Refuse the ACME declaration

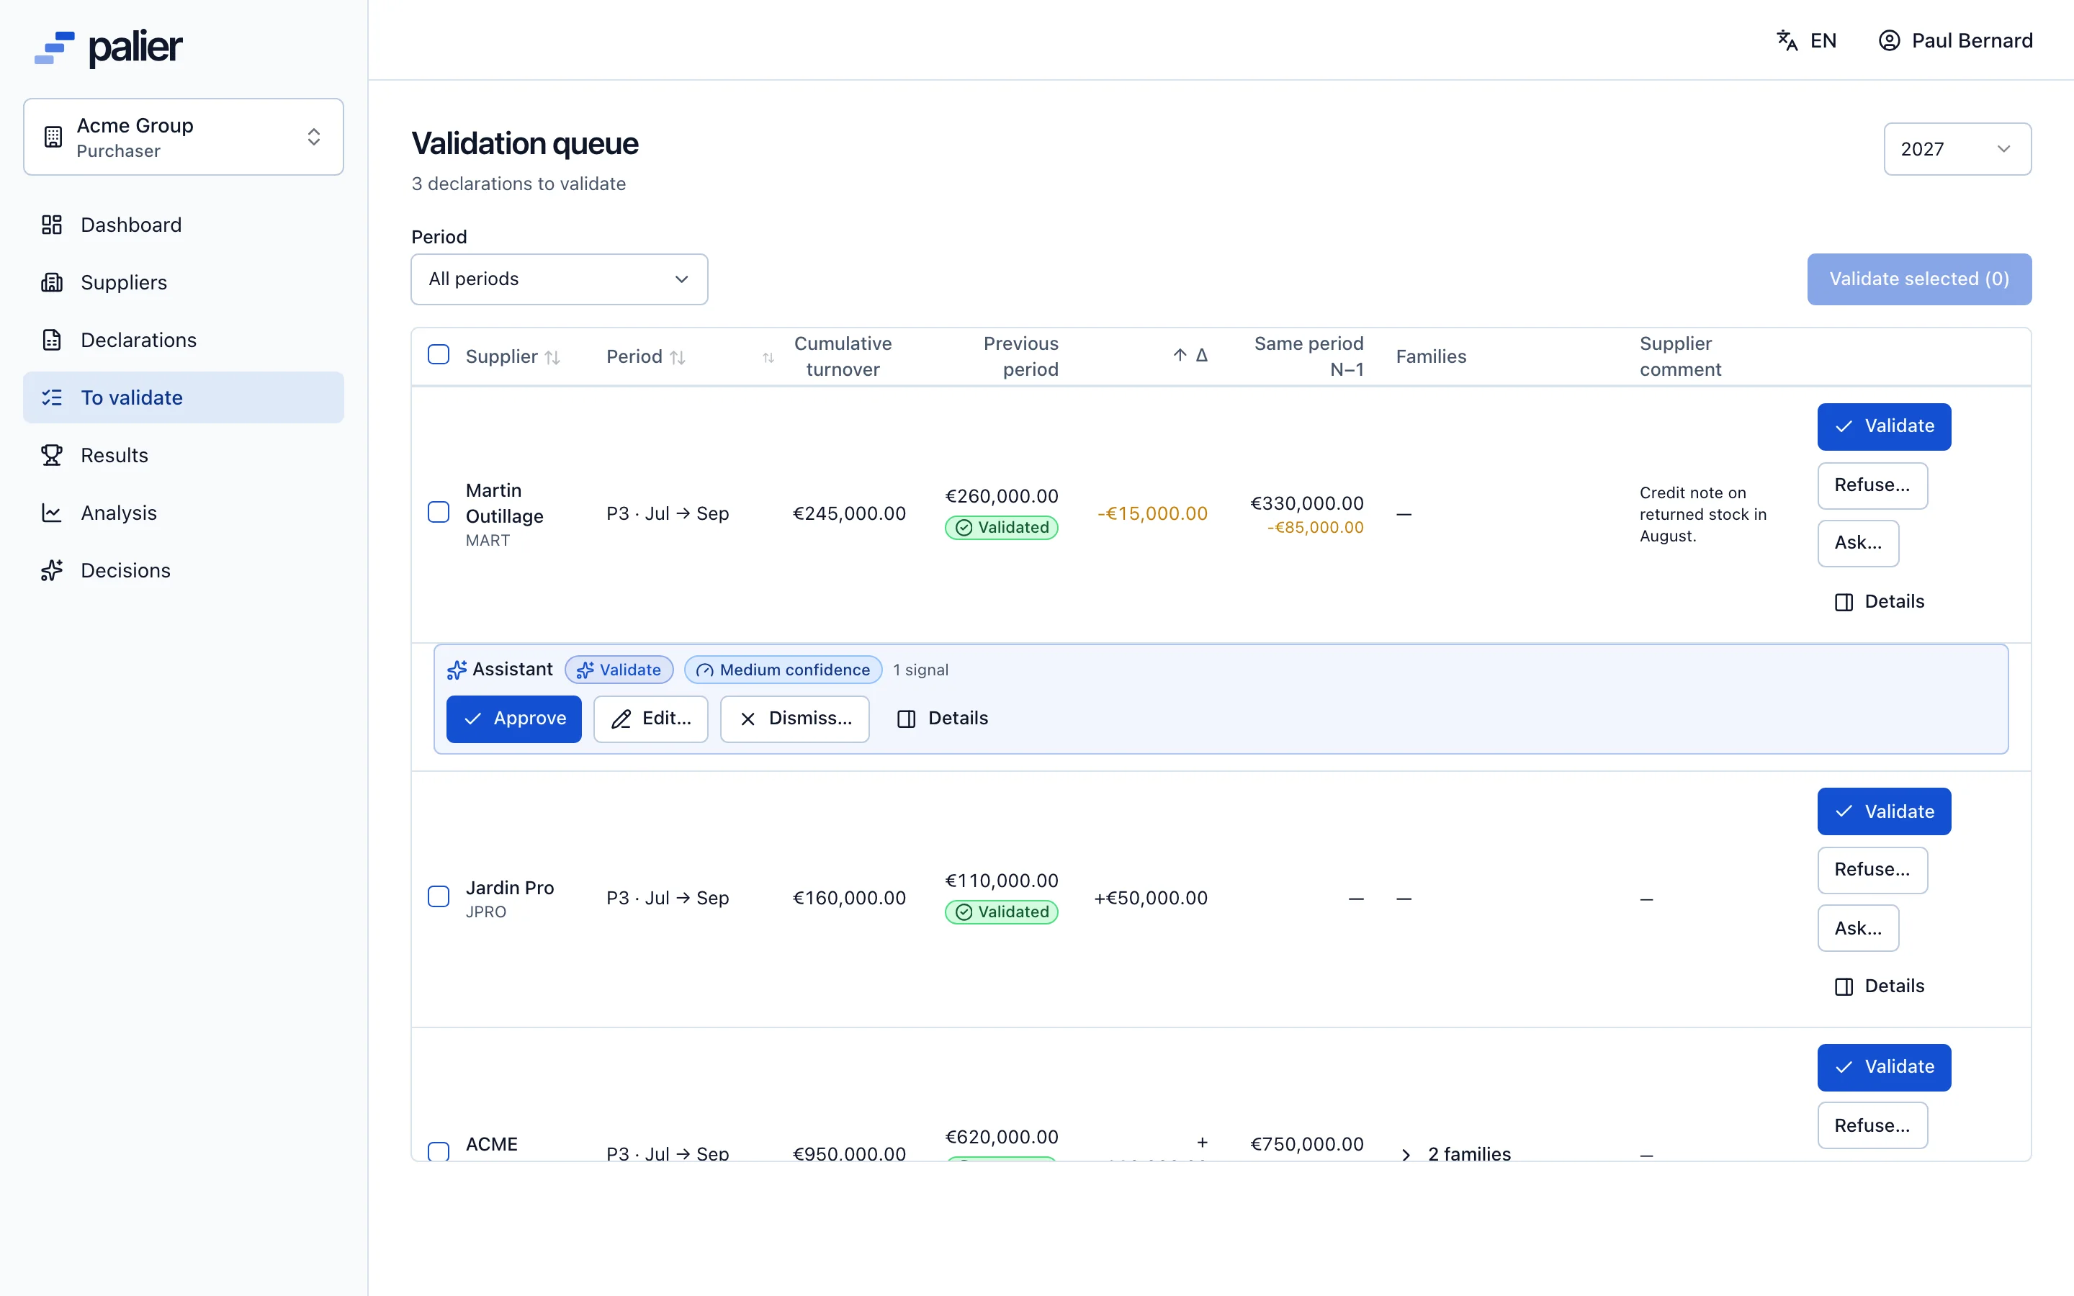tap(1872, 1125)
